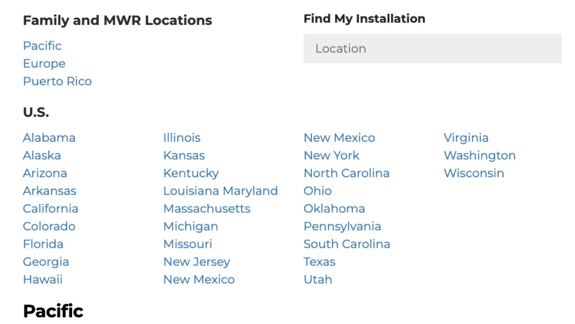Click the Arizona link

click(x=45, y=173)
